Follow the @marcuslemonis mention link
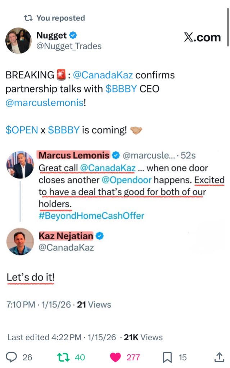The height and width of the screenshot is (368, 230). tap(45, 103)
